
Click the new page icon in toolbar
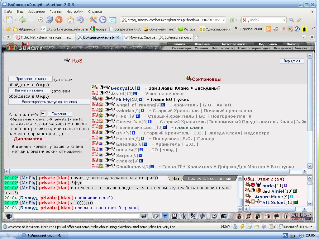[x=9, y=20]
